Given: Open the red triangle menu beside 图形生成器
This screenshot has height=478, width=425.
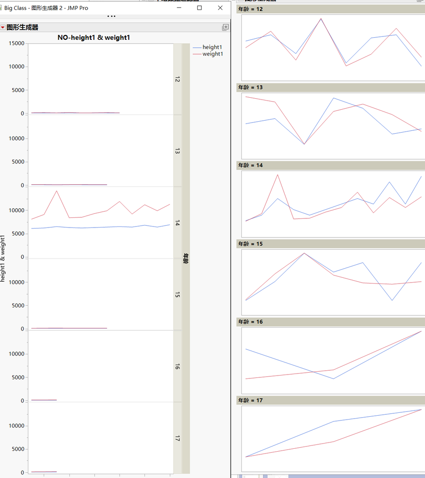Looking at the screenshot, I should pos(2,27).
